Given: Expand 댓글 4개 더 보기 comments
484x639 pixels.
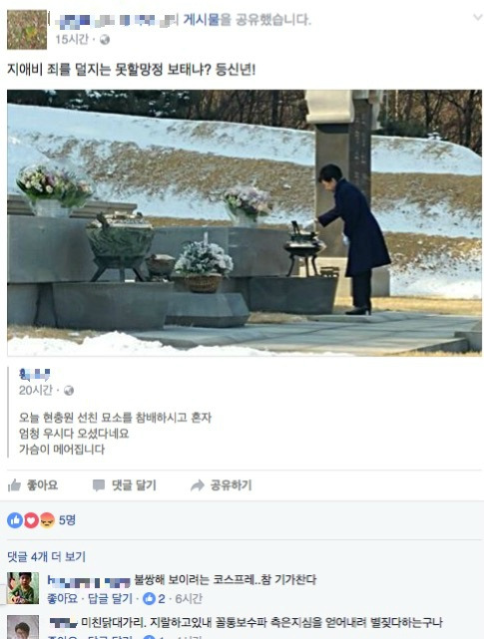Looking at the screenshot, I should click(x=47, y=556).
